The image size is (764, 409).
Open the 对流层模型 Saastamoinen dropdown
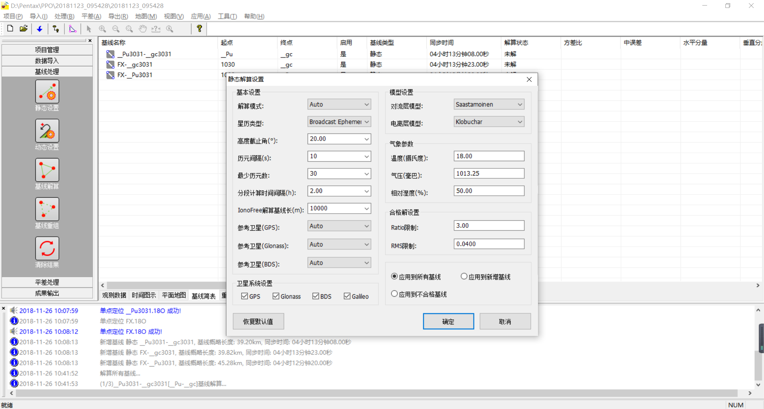pyautogui.click(x=489, y=104)
